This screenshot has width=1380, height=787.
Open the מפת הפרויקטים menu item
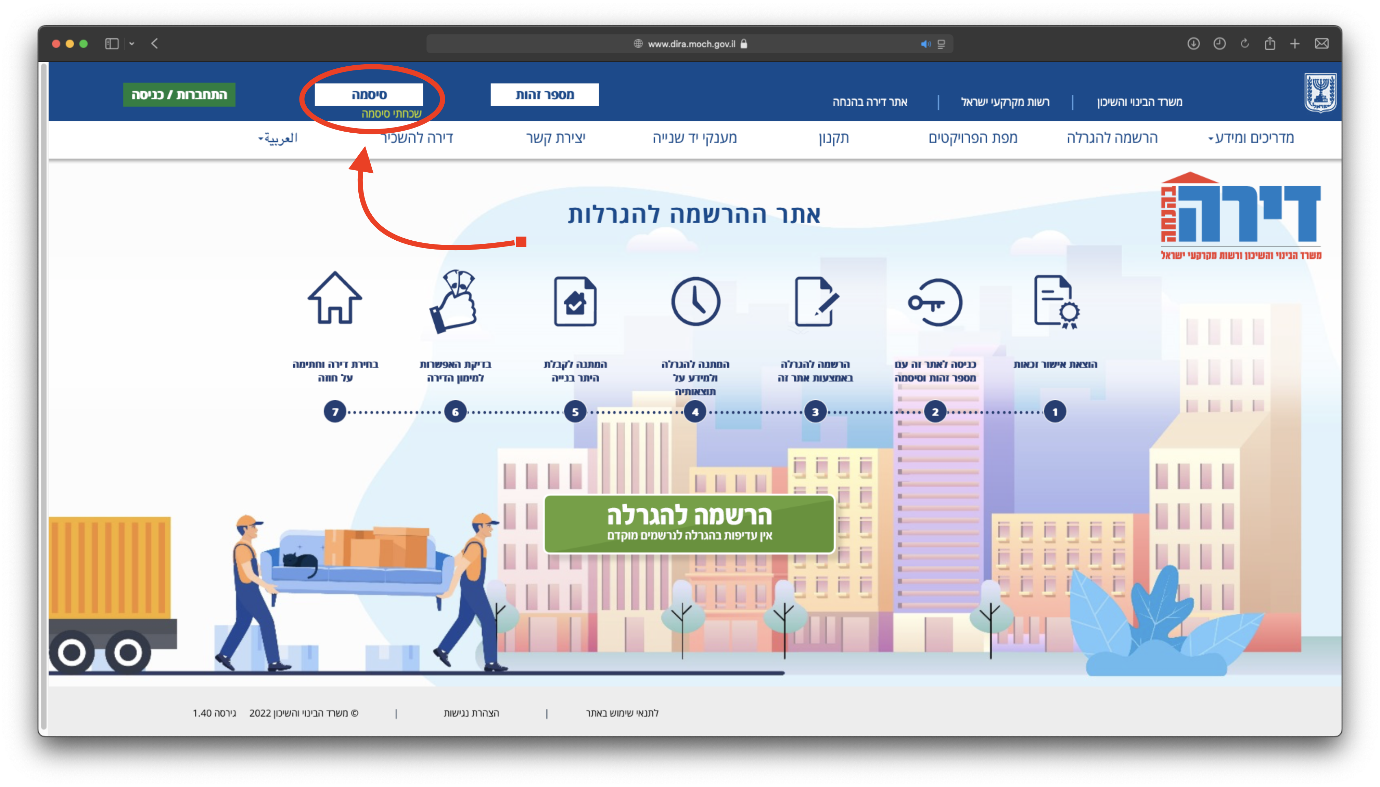coord(973,138)
